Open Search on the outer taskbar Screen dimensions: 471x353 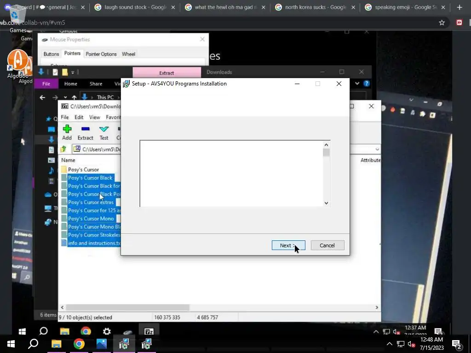(x=33, y=344)
